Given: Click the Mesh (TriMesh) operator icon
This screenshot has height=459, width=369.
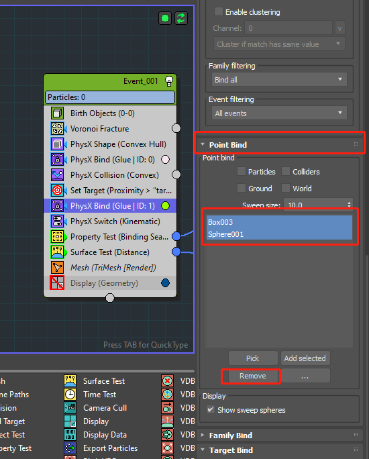Looking at the screenshot, I should tap(57, 268).
